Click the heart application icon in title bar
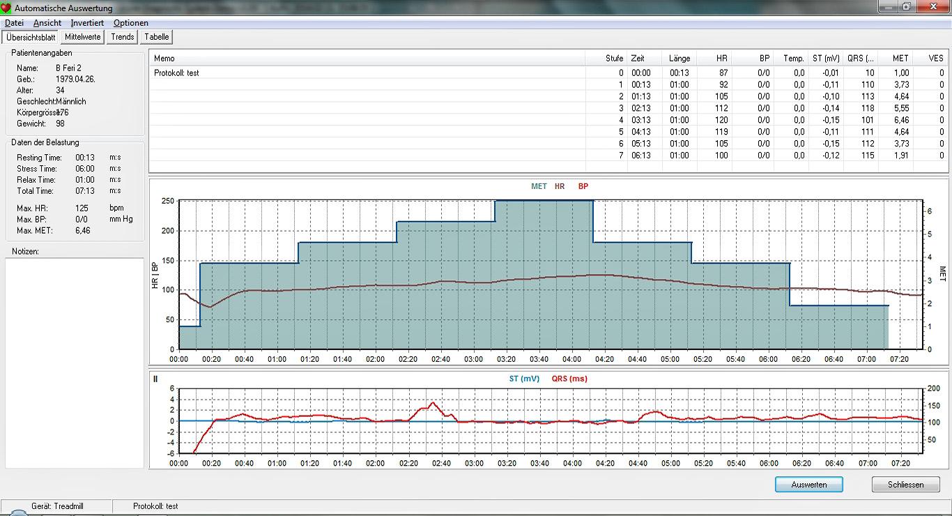Viewport: 952px width, 516px height. click(7, 7)
